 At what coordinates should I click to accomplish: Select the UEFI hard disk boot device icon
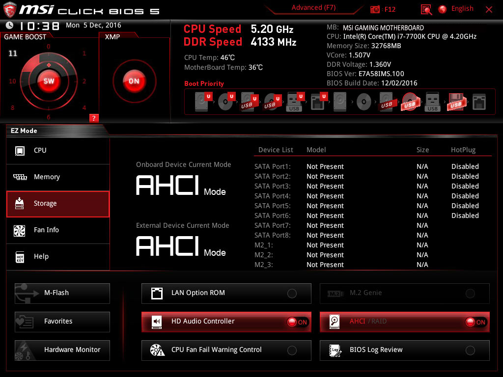[203, 102]
